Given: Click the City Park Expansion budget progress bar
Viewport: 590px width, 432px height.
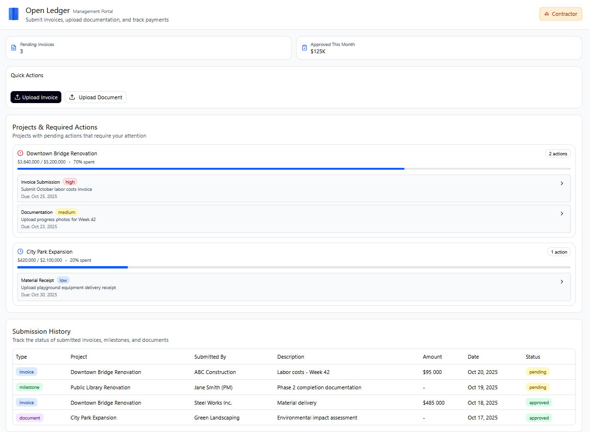Looking at the screenshot, I should coord(293,267).
